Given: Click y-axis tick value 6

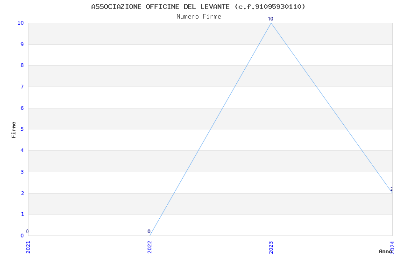Looking at the screenshot, I should [x=22, y=108].
